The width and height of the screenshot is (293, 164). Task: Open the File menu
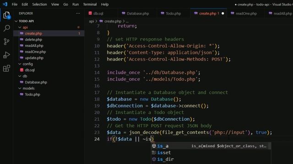point(14,4)
